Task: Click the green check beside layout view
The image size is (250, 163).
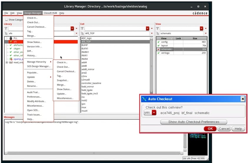Action: click(x=159, y=46)
